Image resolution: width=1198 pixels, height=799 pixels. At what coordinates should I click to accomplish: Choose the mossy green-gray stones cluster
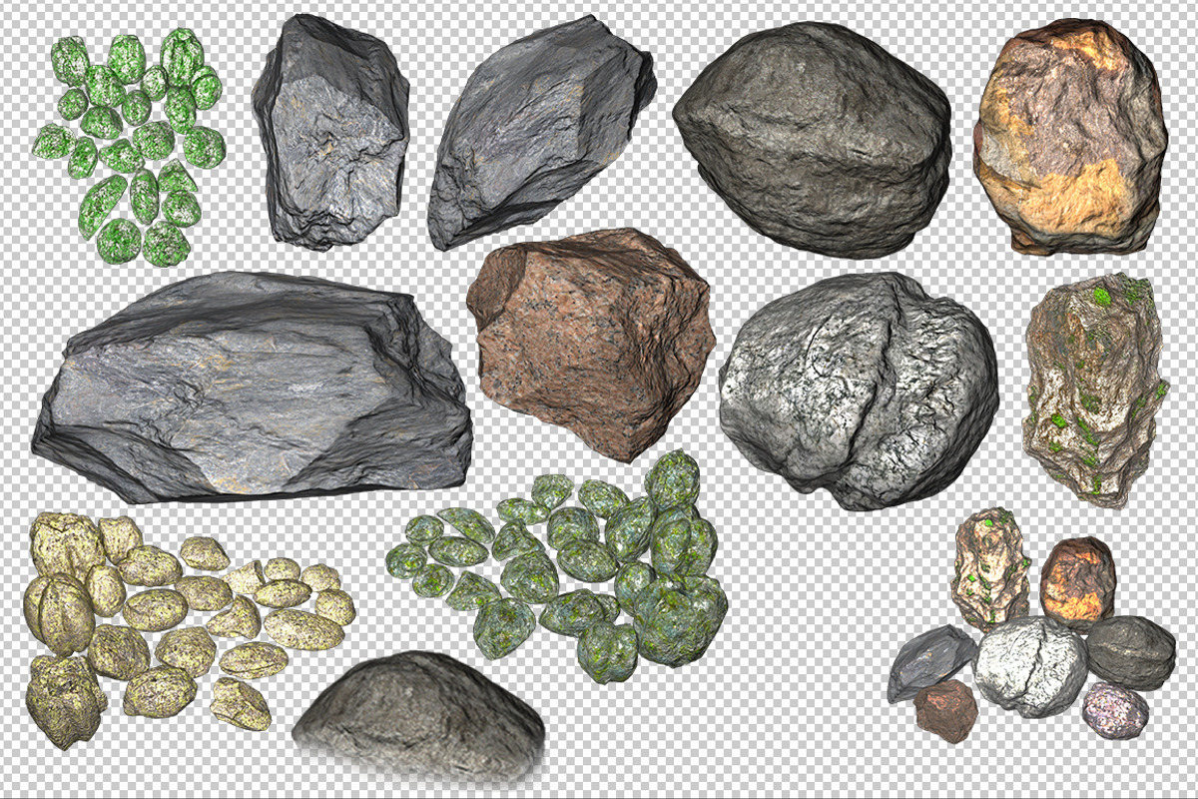pos(559,566)
